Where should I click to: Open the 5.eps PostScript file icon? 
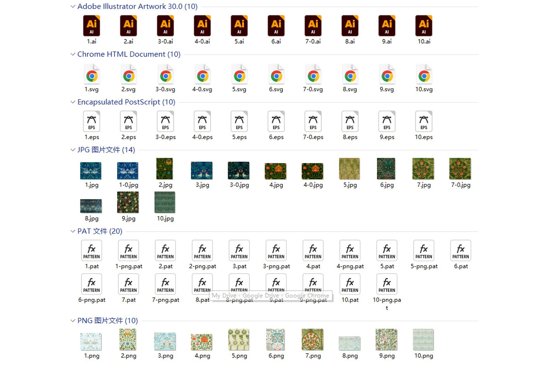pyautogui.click(x=239, y=122)
